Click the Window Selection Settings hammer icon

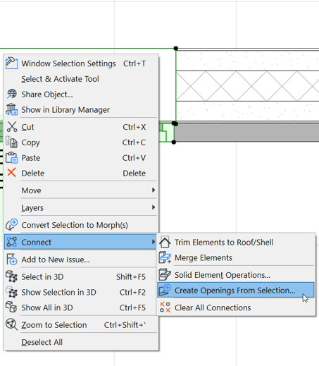11,63
